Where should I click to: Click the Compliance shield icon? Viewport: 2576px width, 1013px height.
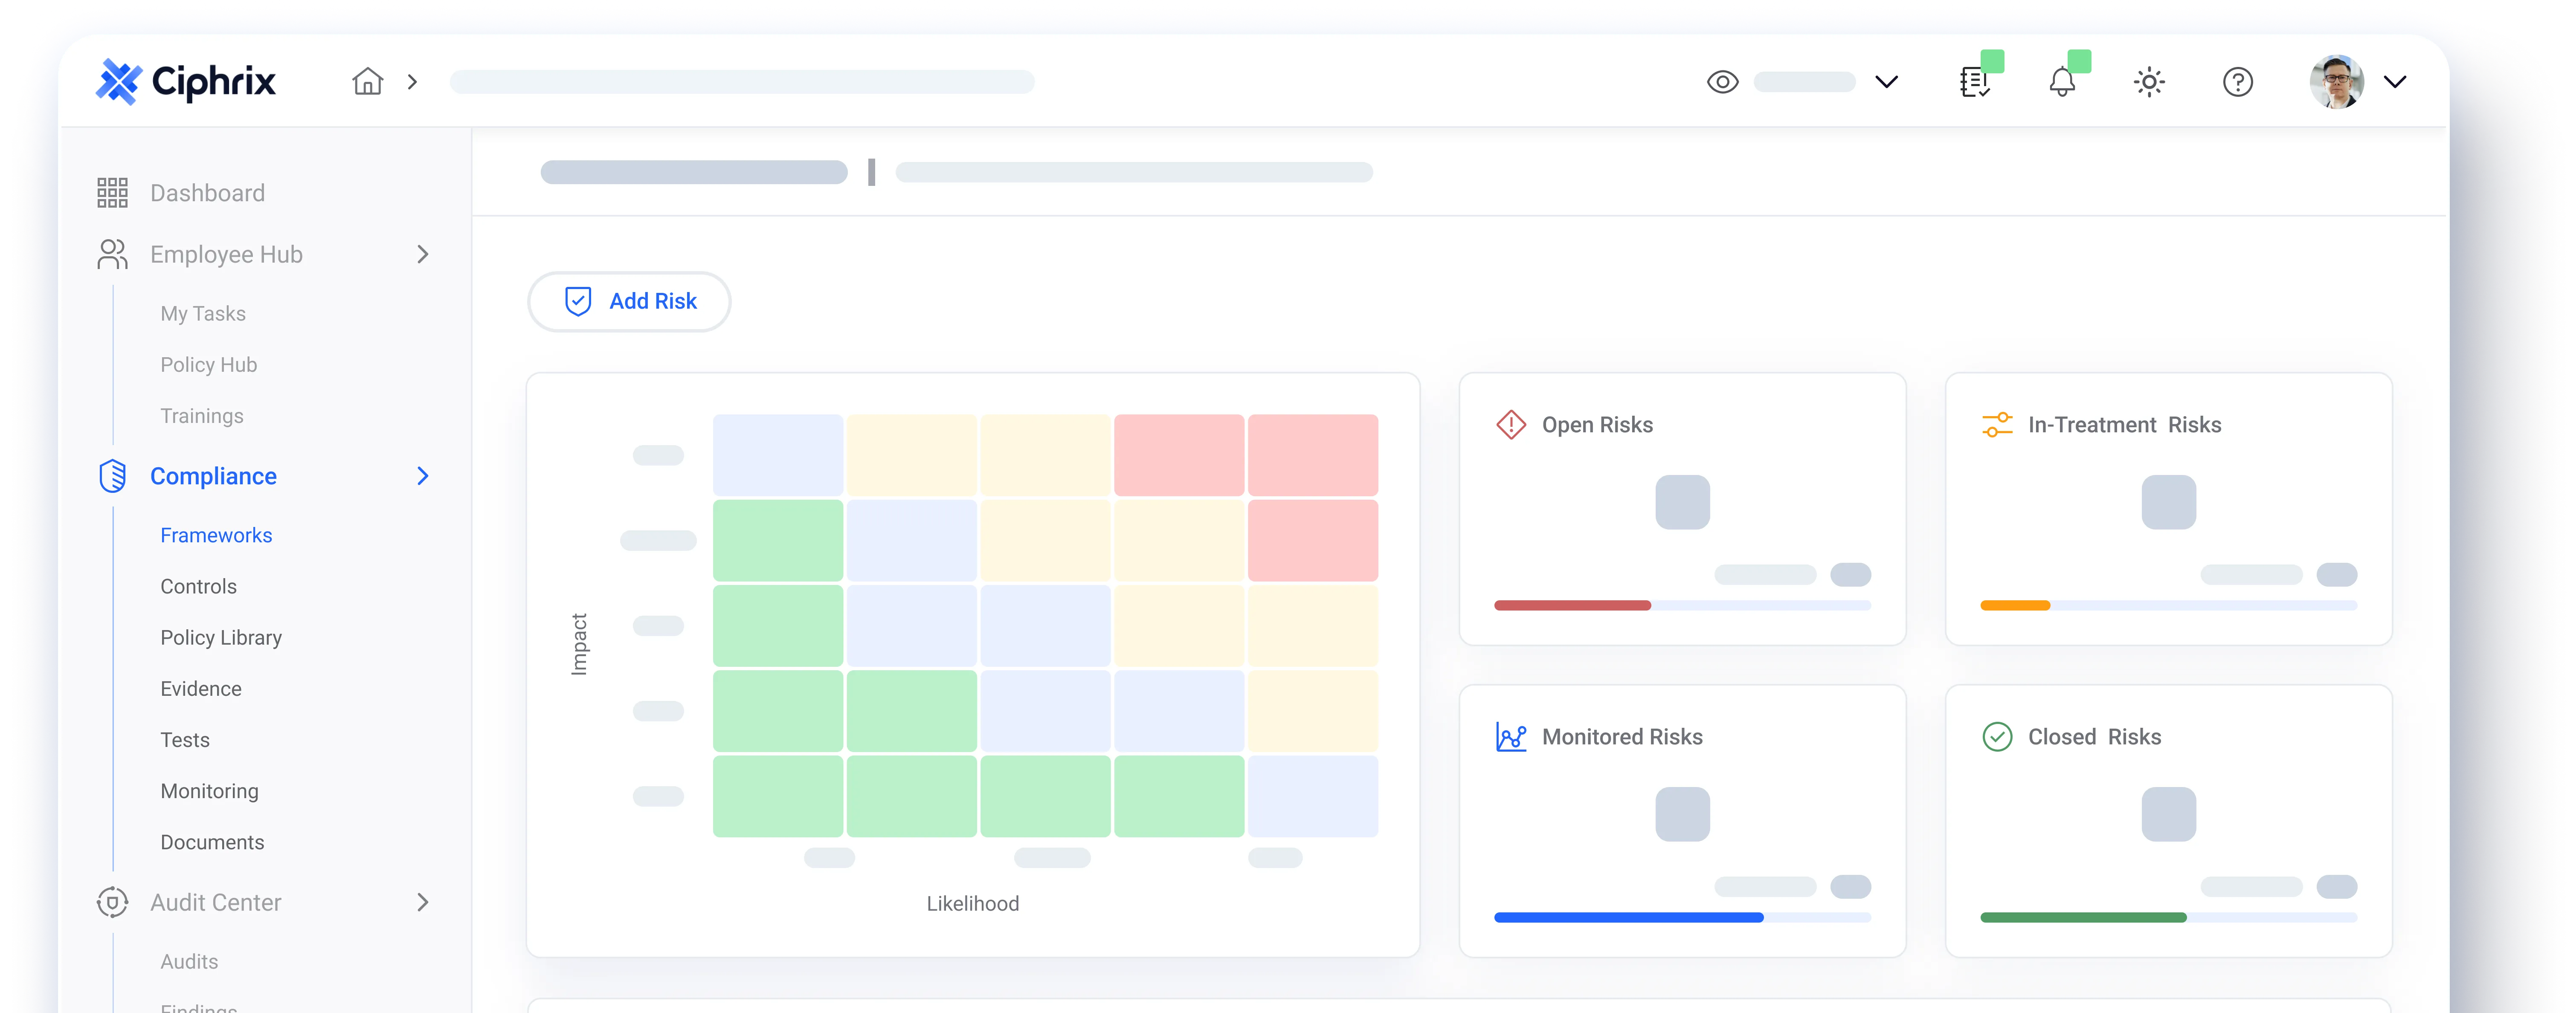coord(112,476)
